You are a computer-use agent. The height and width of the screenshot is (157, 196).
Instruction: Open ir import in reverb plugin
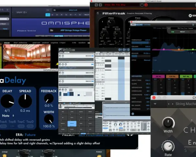(x=62, y=43)
